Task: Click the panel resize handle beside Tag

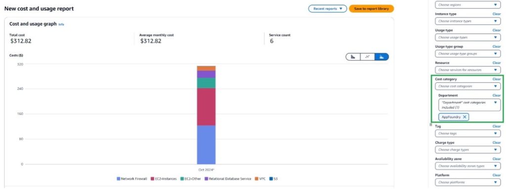Action: [431, 125]
